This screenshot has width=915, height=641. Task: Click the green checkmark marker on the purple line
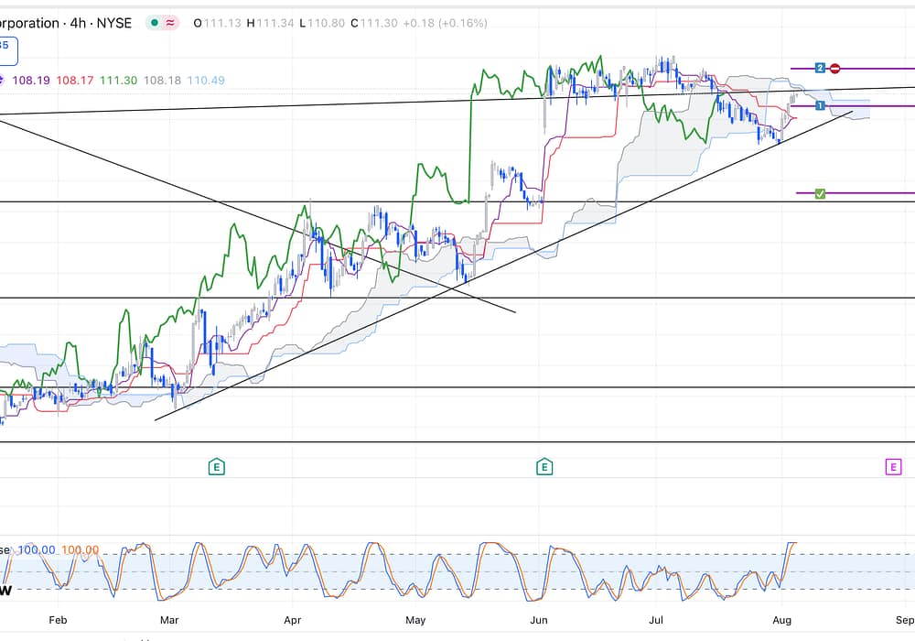pyautogui.click(x=820, y=193)
